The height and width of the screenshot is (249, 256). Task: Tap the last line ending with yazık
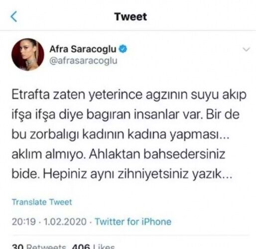click(x=122, y=174)
